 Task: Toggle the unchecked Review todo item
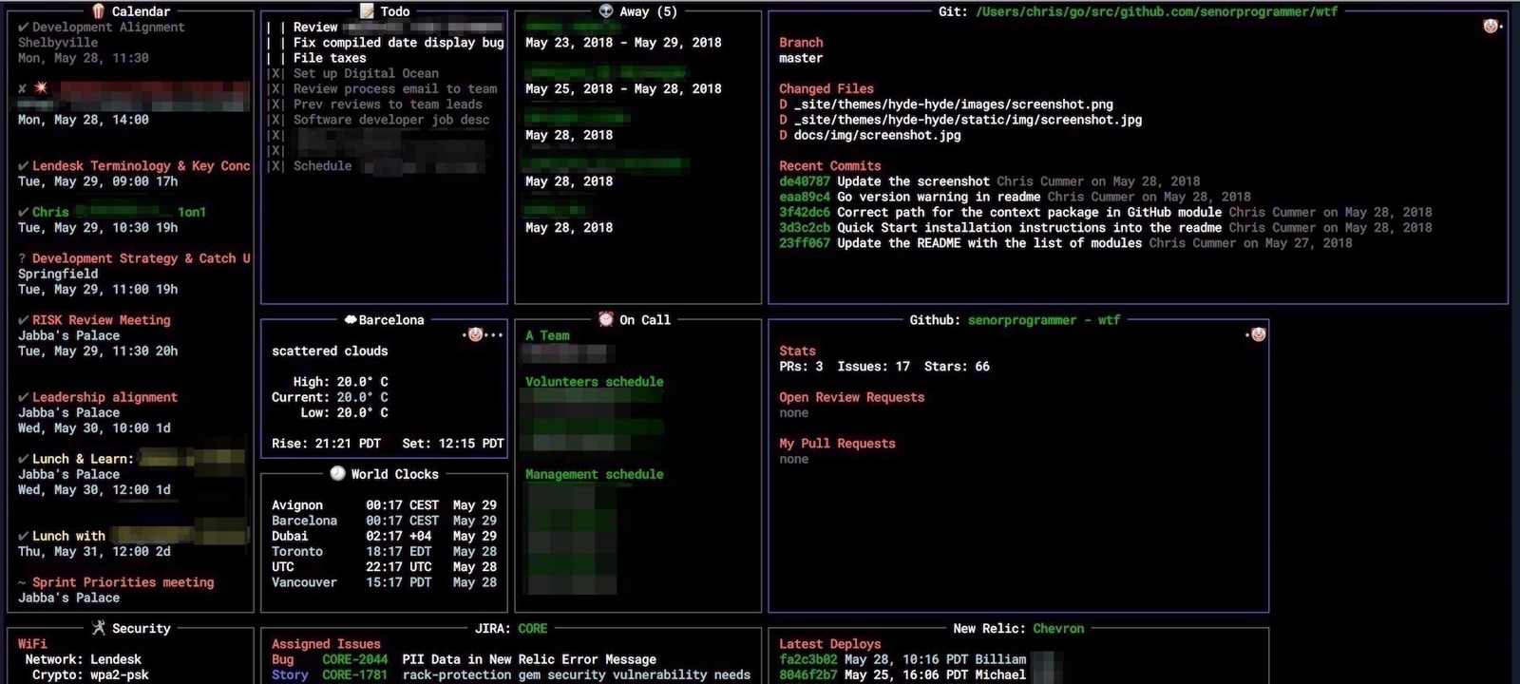point(275,28)
